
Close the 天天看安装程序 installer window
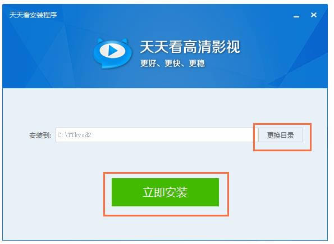[314, 15]
